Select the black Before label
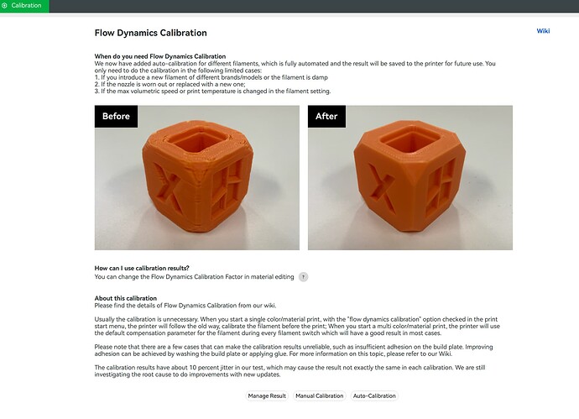579x419 pixels. pos(116,117)
